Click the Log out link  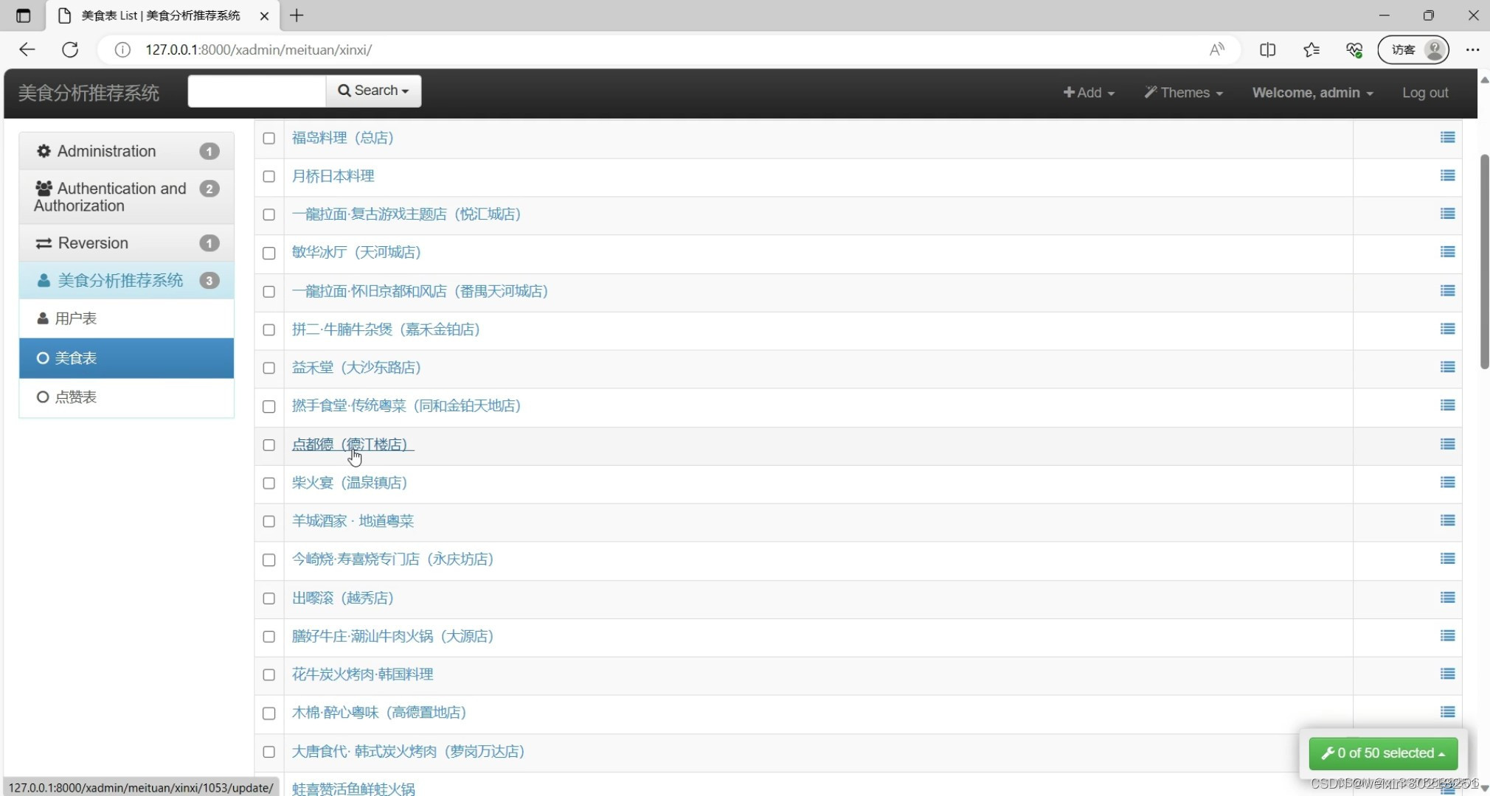[x=1425, y=93]
